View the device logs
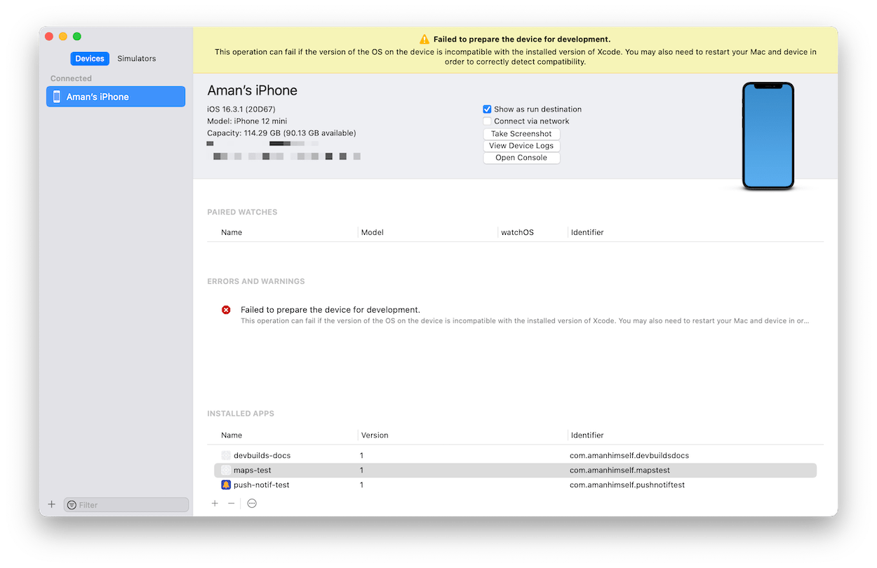The width and height of the screenshot is (877, 568). point(521,145)
